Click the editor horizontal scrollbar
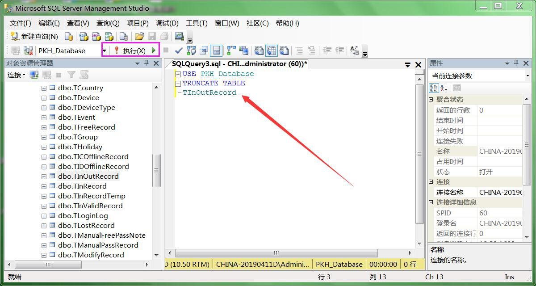The image size is (536, 286). (276, 253)
